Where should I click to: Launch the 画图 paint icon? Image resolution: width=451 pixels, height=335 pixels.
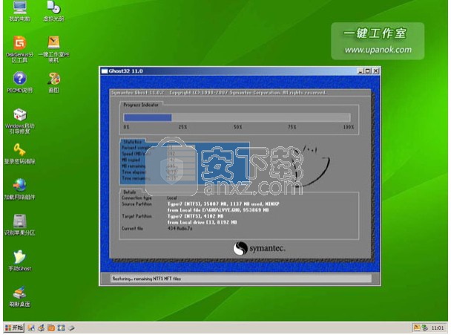coord(53,82)
